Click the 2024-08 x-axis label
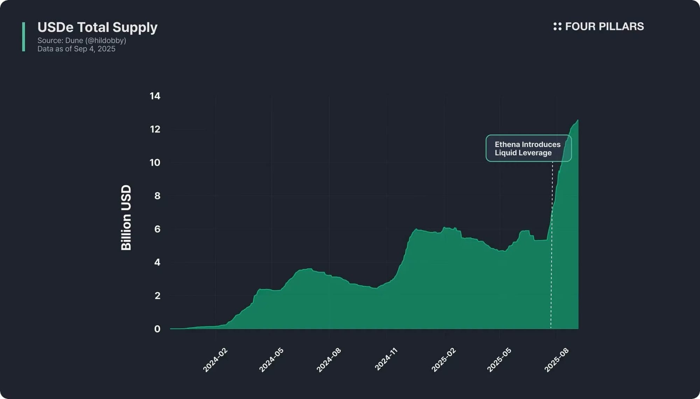 (x=328, y=360)
